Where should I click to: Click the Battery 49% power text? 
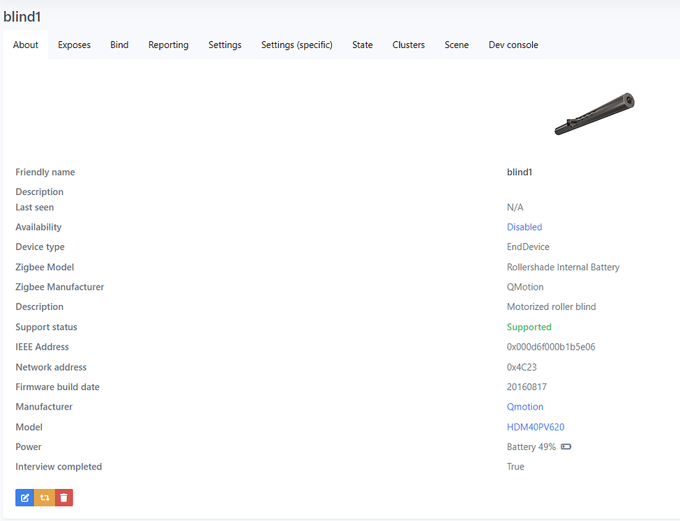click(x=531, y=447)
